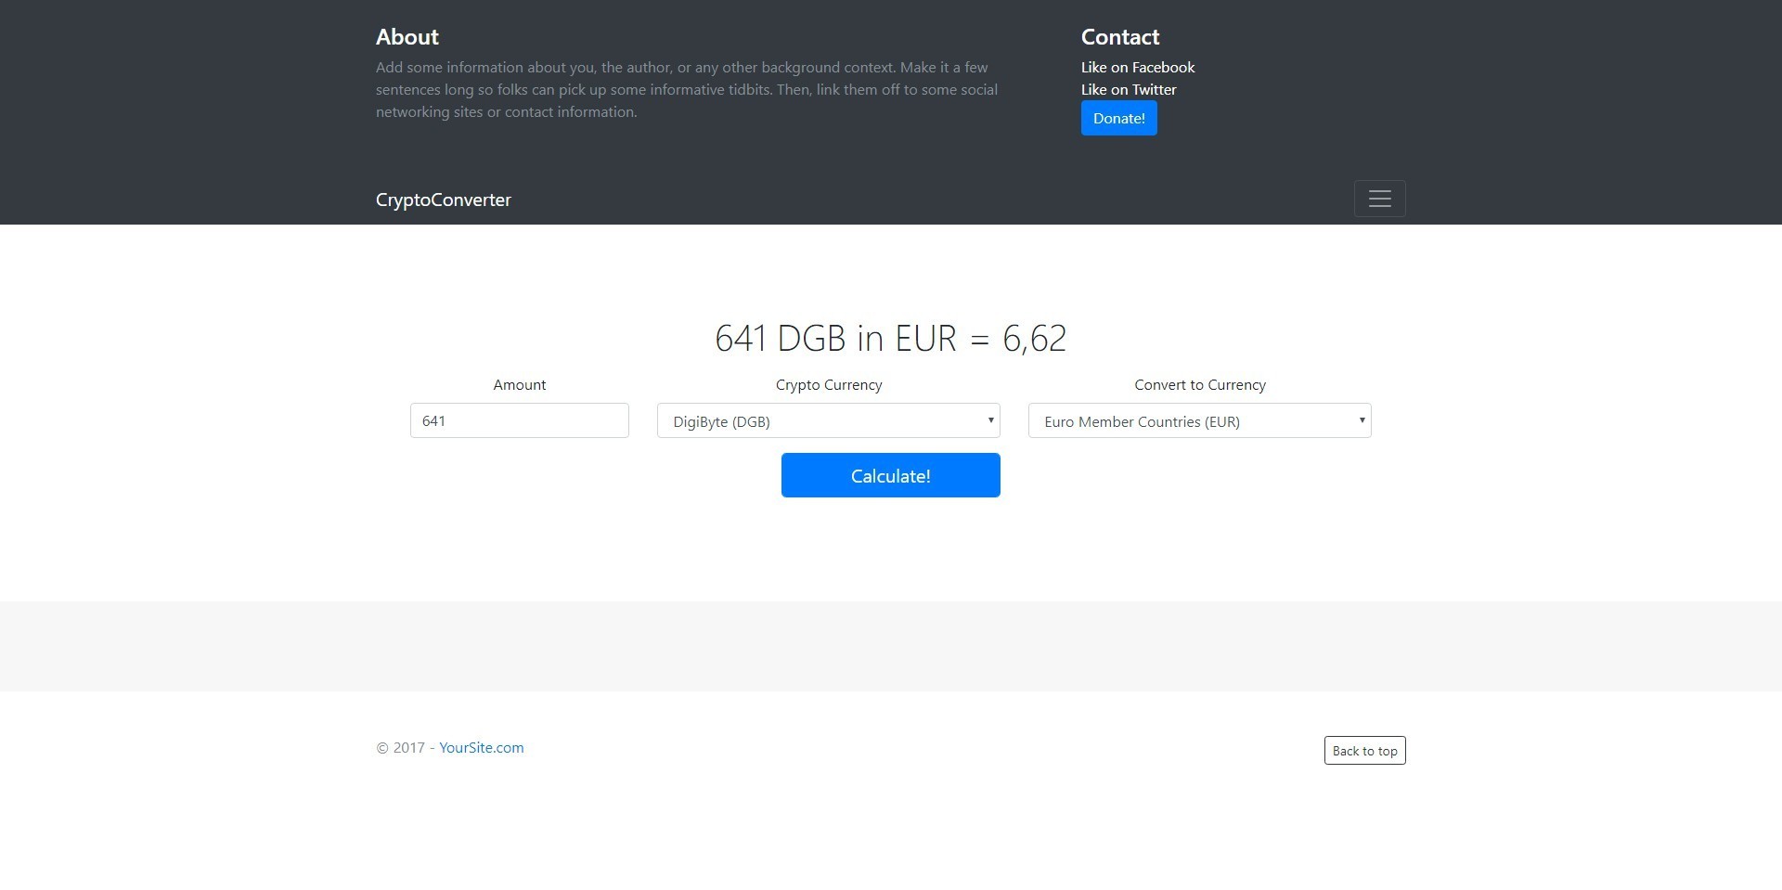Click the © 2017 copyright text
Viewport: 1782px width, 890px height.
(400, 747)
